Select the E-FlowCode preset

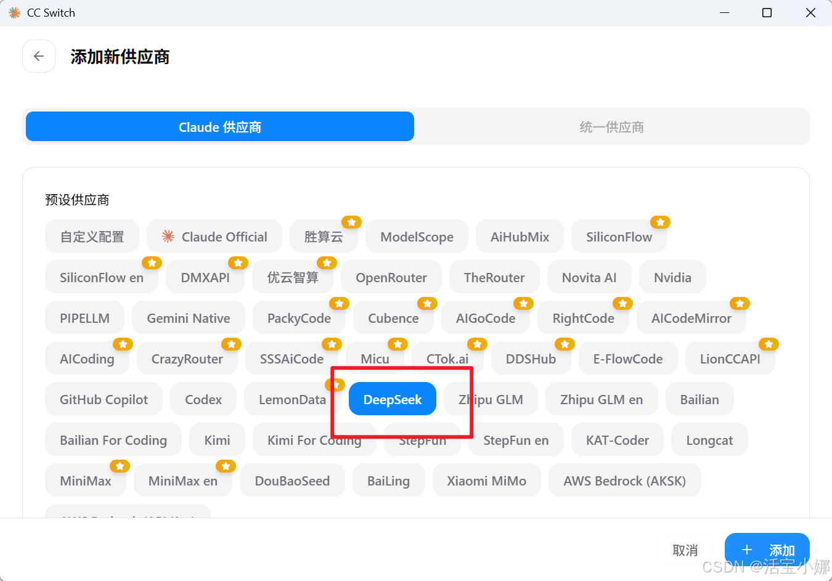click(x=628, y=359)
